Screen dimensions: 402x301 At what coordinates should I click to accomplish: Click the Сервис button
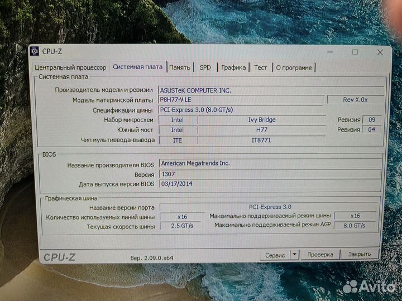click(275, 255)
